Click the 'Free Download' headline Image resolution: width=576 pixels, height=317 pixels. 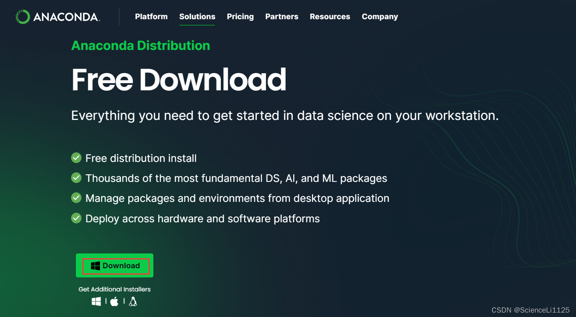point(179,80)
